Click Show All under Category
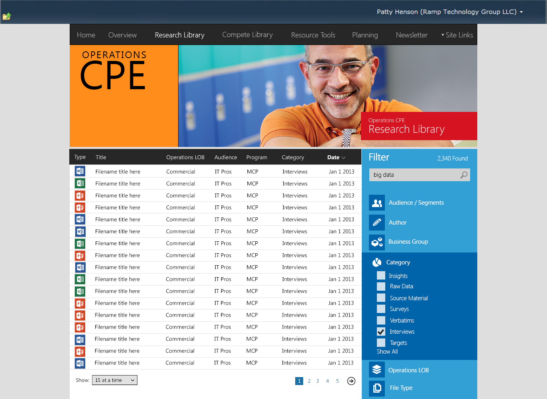The image size is (547, 399). click(387, 352)
